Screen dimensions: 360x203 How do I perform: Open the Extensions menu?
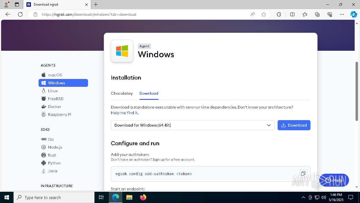(x=279, y=14)
